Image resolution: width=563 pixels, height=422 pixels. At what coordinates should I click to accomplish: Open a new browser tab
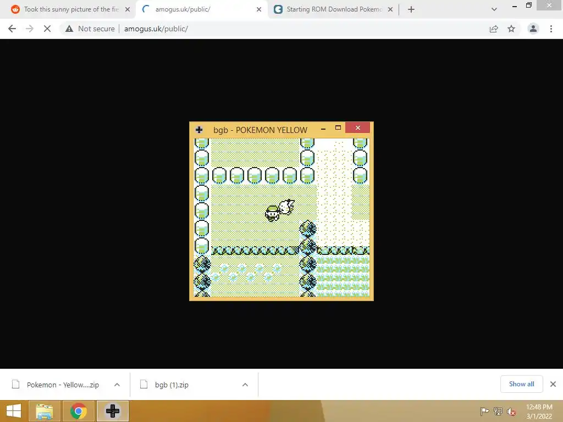(411, 9)
